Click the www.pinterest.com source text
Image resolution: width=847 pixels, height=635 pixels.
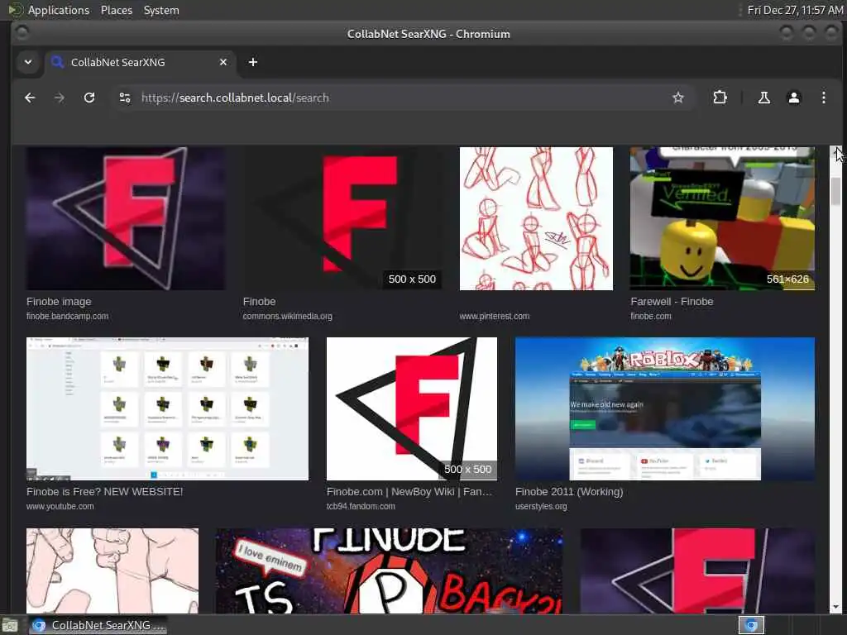495,317
